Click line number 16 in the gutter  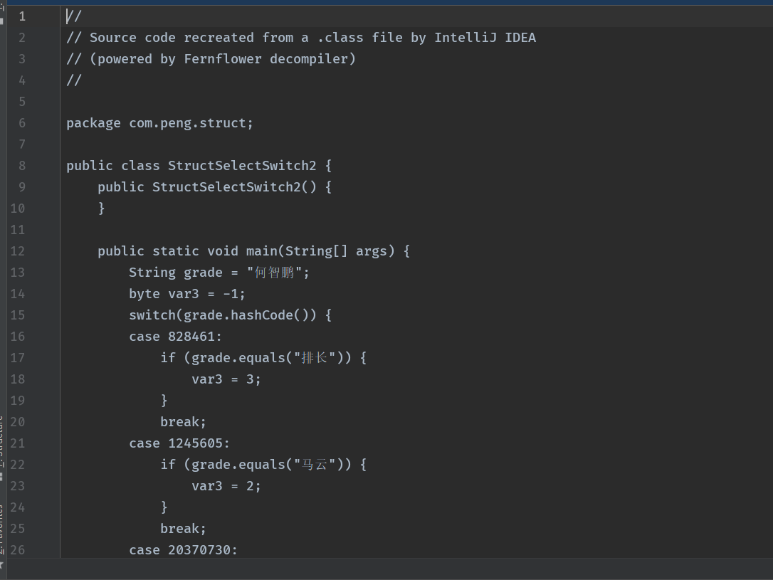pyautogui.click(x=17, y=336)
